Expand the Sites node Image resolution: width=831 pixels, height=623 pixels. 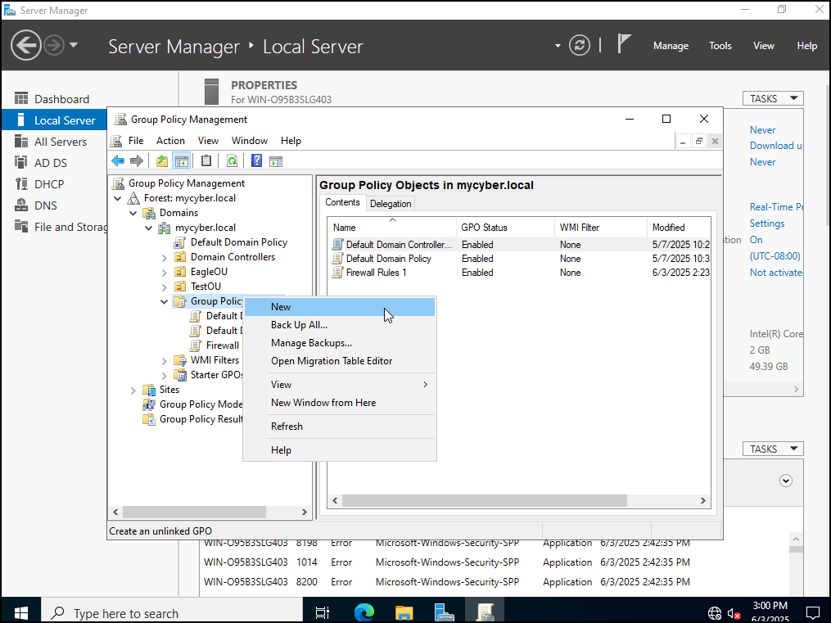tap(133, 391)
